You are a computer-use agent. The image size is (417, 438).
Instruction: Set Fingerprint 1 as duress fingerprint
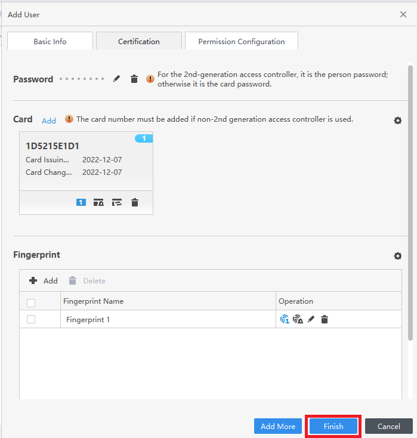coord(298,319)
